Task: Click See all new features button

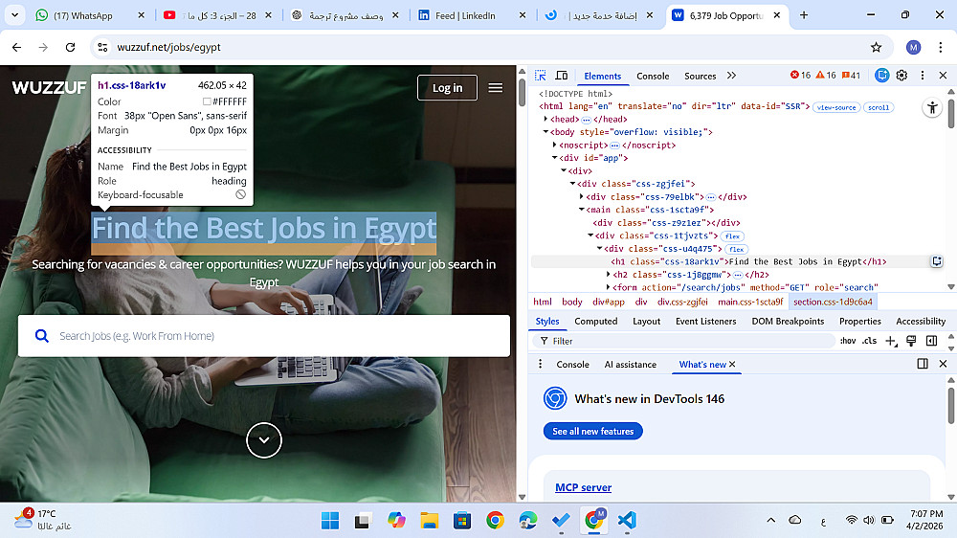Action: (592, 431)
